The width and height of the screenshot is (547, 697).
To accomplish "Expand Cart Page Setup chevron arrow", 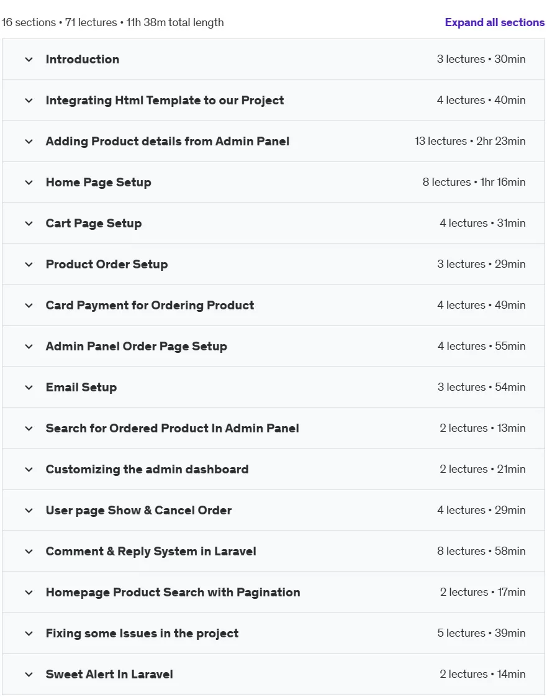I will [29, 224].
